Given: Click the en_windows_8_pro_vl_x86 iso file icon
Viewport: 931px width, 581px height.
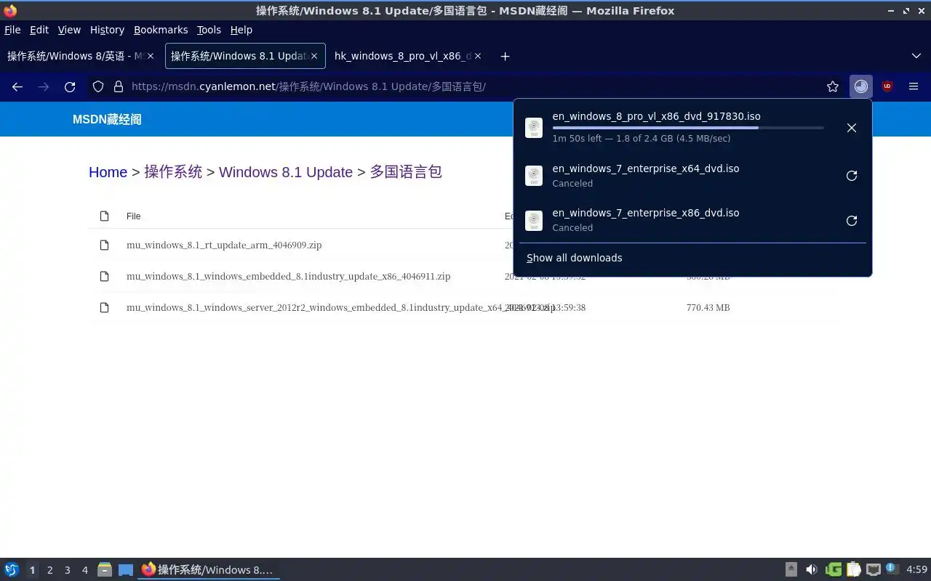Looking at the screenshot, I should 534,128.
